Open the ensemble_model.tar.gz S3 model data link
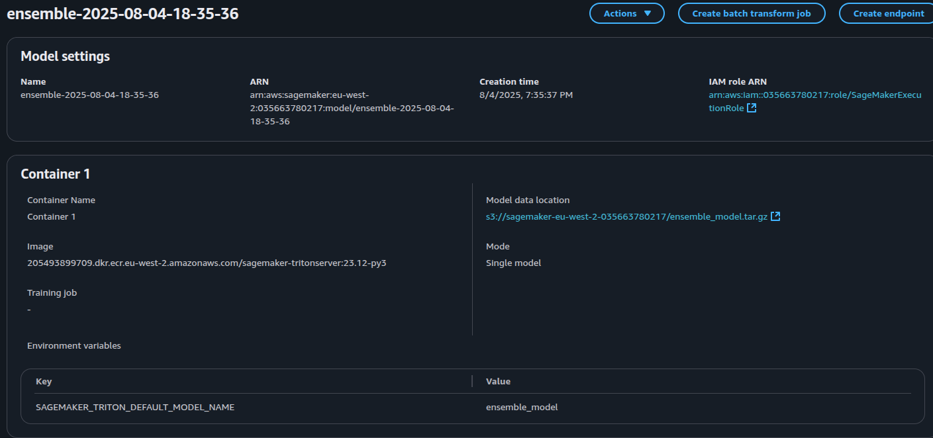The height and width of the screenshot is (438, 933). click(633, 216)
